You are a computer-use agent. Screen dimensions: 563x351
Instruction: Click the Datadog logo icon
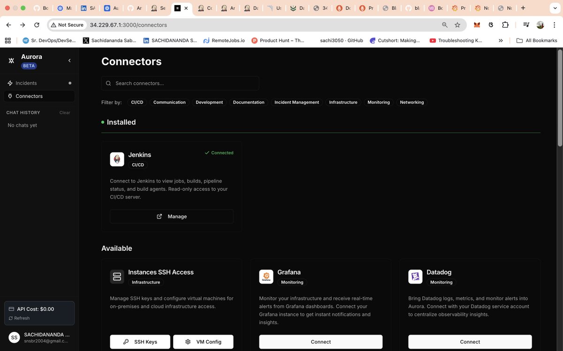(415, 277)
